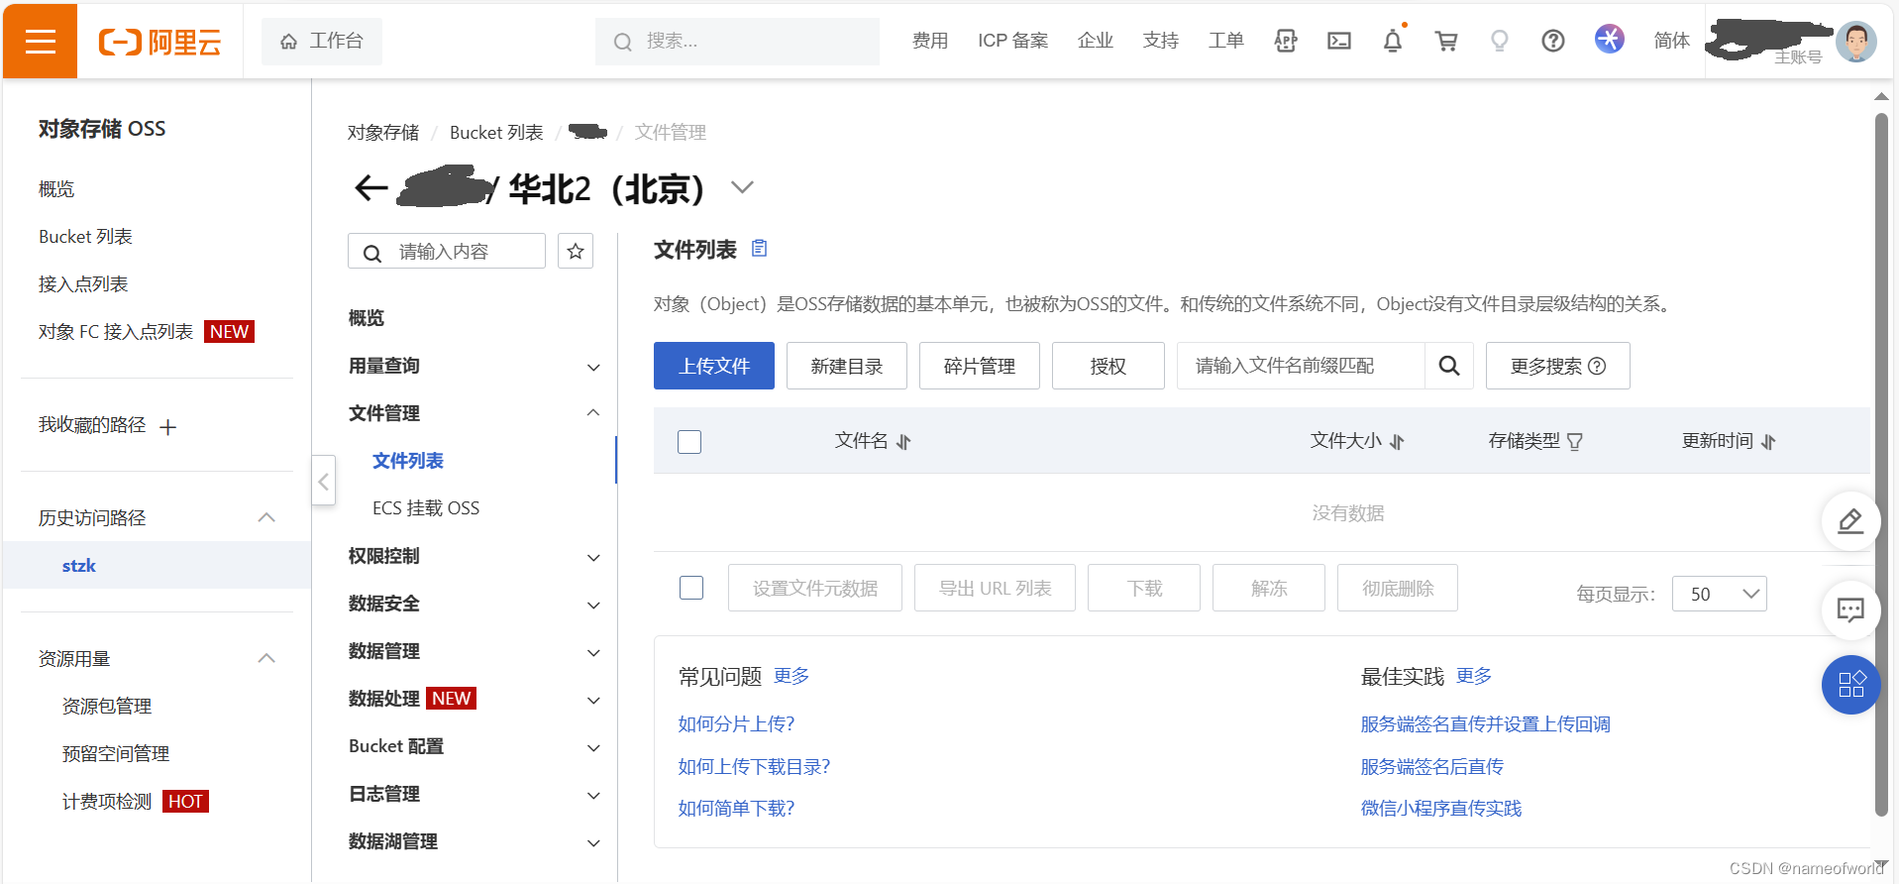Go back with the left arrow
1899x884 pixels.
[371, 187]
